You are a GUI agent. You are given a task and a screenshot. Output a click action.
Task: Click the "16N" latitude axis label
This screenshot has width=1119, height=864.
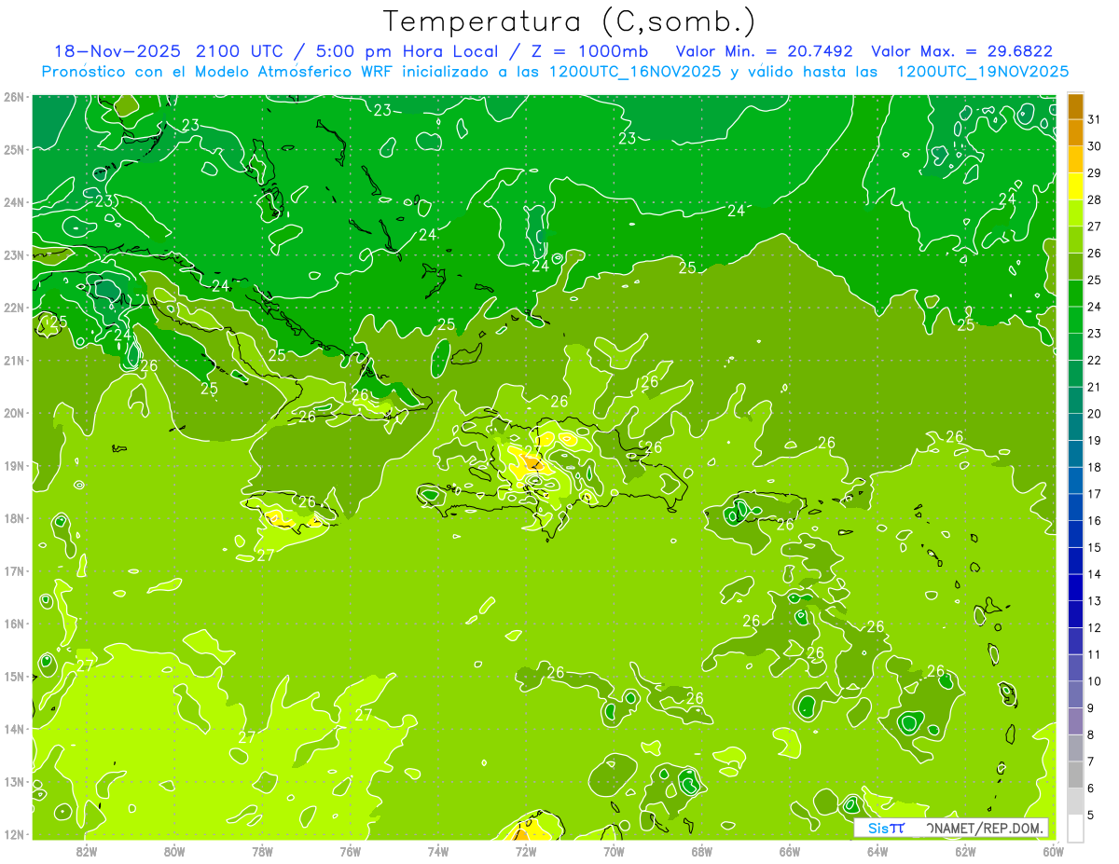click(x=14, y=624)
